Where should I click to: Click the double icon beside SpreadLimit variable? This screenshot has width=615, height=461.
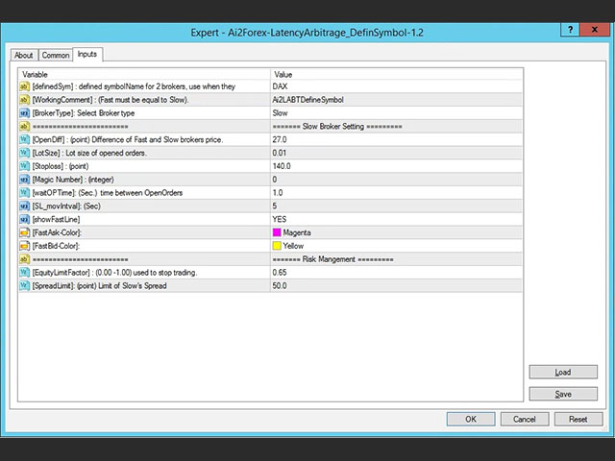coord(24,286)
